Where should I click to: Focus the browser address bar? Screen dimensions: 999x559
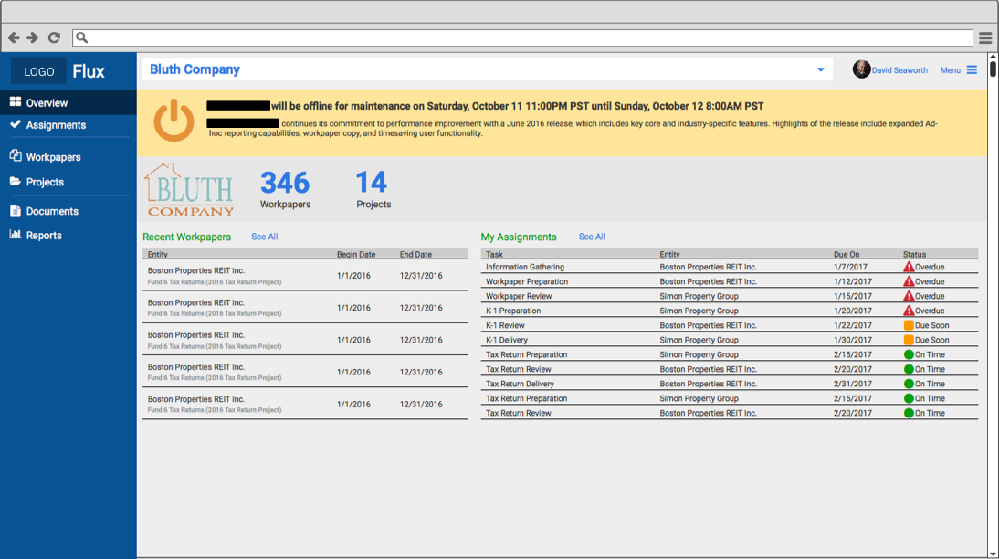point(522,37)
